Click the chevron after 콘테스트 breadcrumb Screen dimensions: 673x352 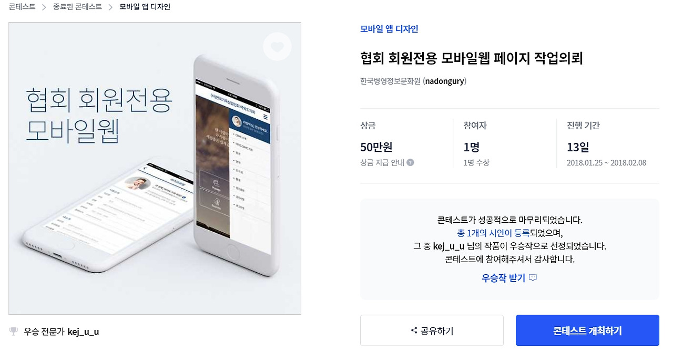pyautogui.click(x=45, y=7)
